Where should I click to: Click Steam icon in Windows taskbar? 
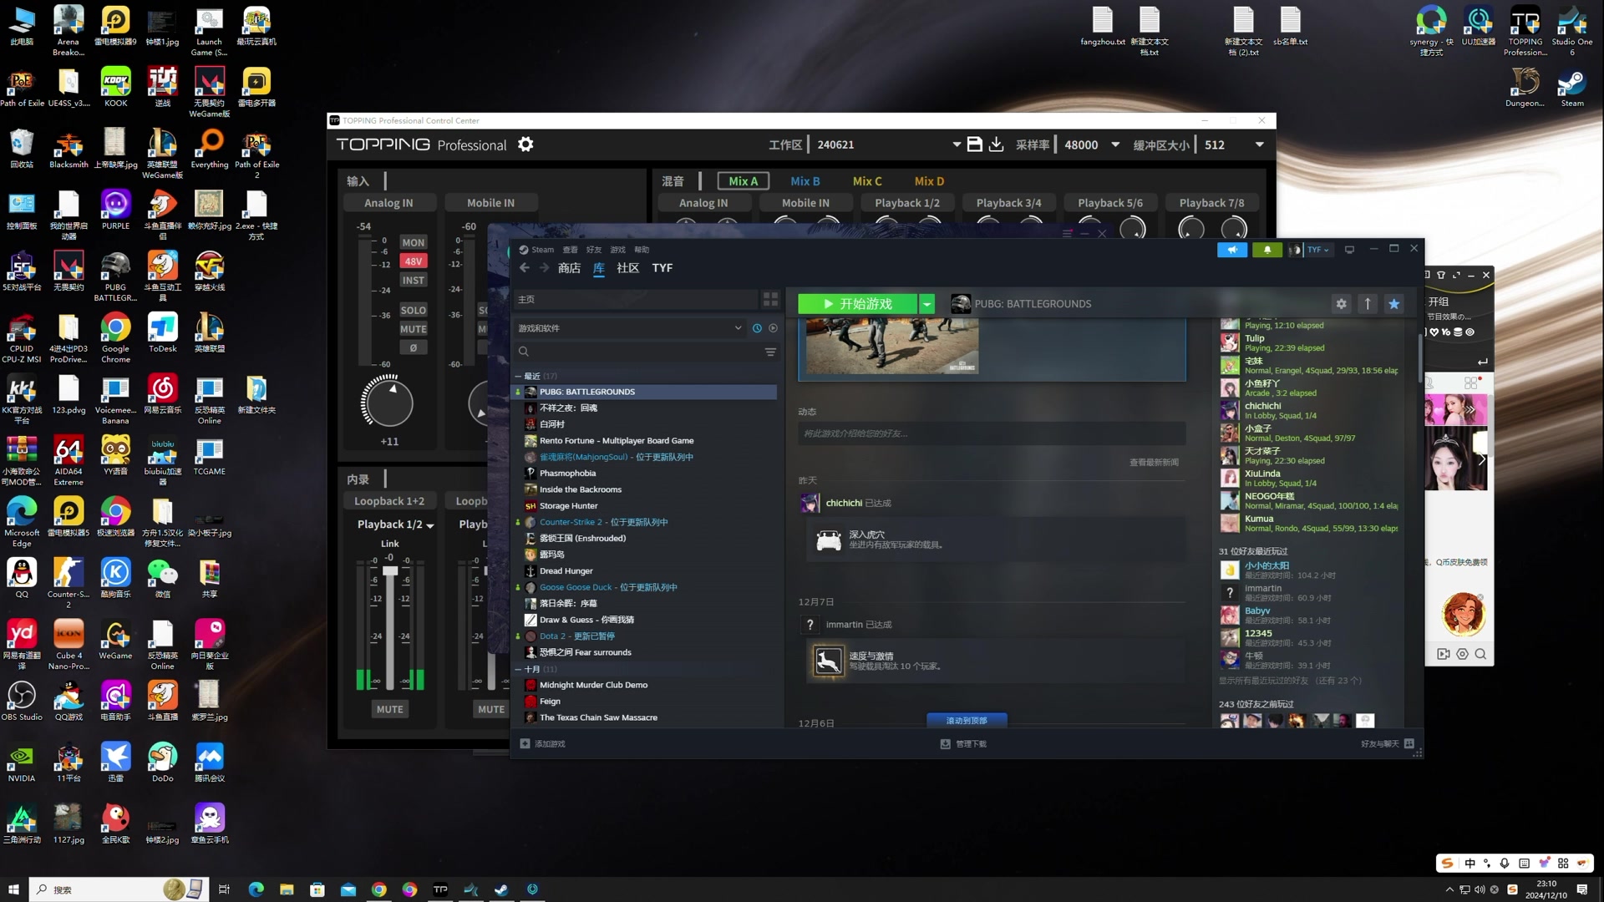pyautogui.click(x=501, y=889)
